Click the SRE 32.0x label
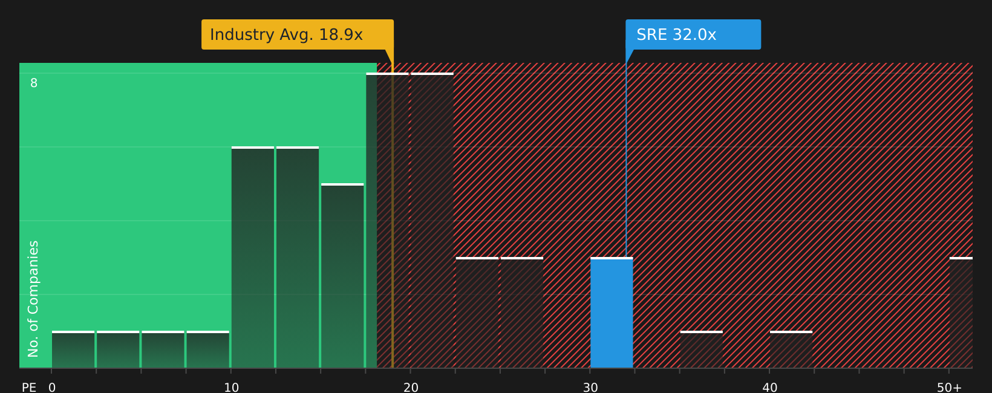 (693, 34)
